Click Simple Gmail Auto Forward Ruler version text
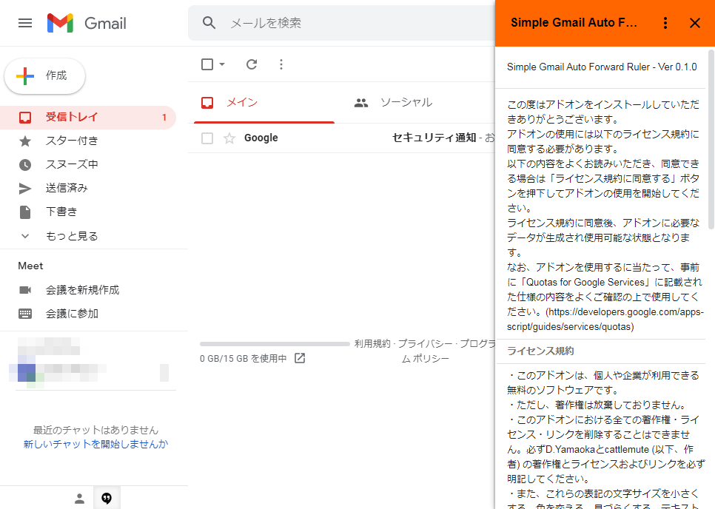 tap(602, 67)
